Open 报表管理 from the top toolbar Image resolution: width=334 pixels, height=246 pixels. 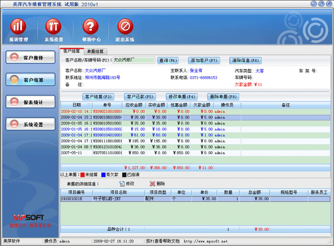coord(19,26)
